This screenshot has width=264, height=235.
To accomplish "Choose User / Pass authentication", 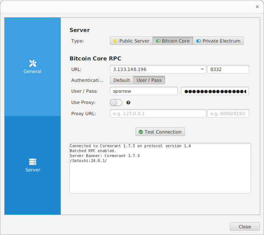I will click(x=149, y=80).
